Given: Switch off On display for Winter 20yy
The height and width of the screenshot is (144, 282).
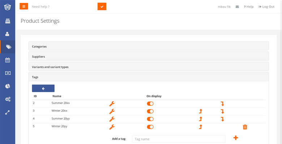Looking at the screenshot, I should pos(150,127).
